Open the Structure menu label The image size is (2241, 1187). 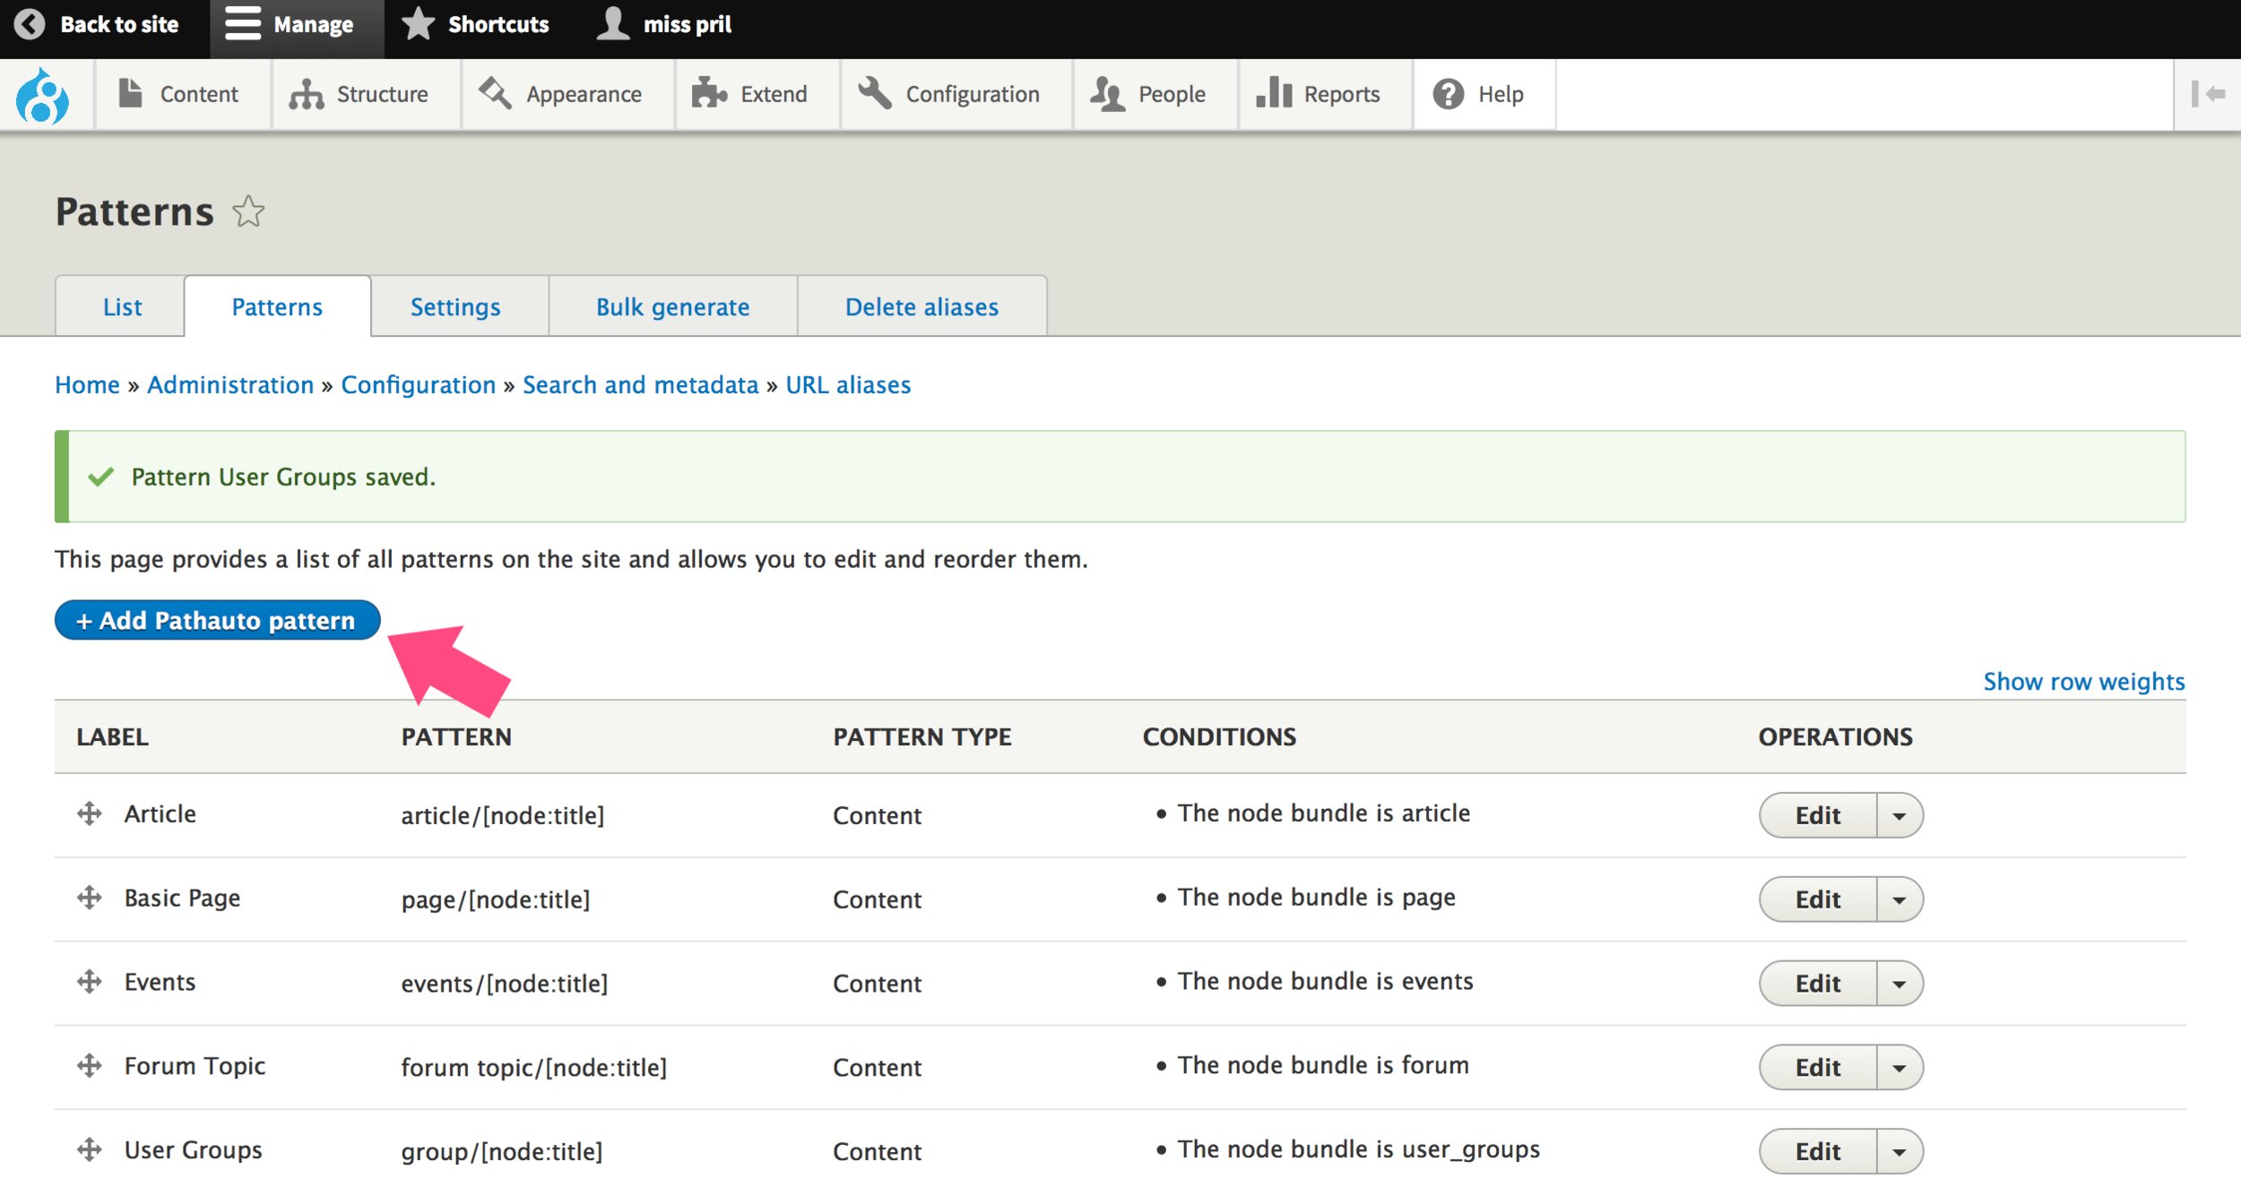[382, 94]
